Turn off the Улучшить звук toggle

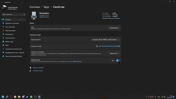point(118,61)
